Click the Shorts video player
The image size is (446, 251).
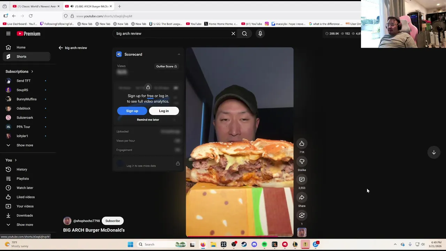click(x=240, y=142)
